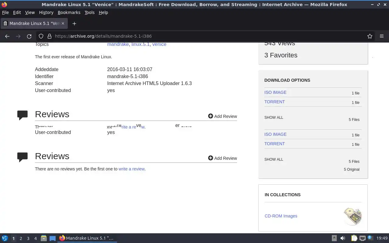Switch to workspace 1
389x243 pixels.
click(13, 238)
